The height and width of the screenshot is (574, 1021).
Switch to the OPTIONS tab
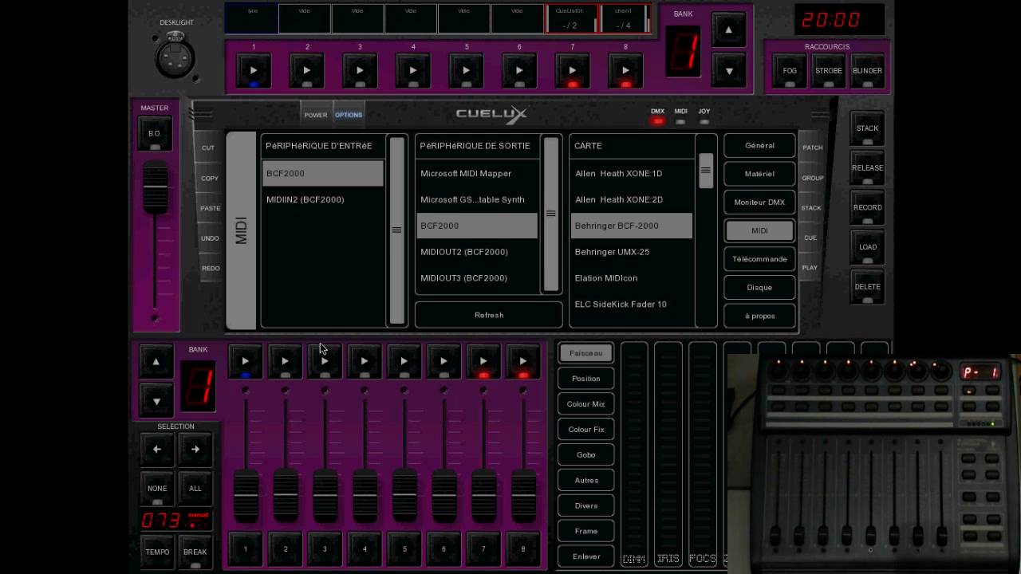coord(349,115)
